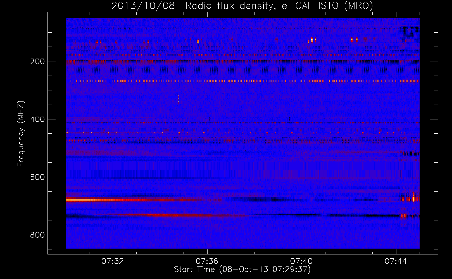Click the 07:36 time tick label
The width and height of the screenshot is (452, 279).
(207, 261)
